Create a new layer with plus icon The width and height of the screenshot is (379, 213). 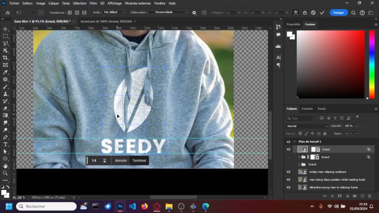coord(362,196)
